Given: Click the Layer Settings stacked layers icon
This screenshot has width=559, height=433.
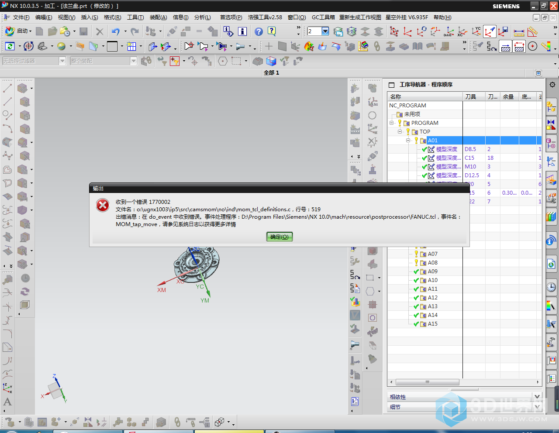Looking at the screenshot, I should pyautogui.click(x=338, y=31).
